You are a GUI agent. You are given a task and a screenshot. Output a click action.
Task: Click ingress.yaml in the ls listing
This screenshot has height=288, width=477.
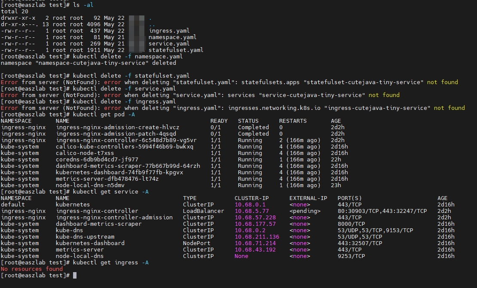click(169, 30)
